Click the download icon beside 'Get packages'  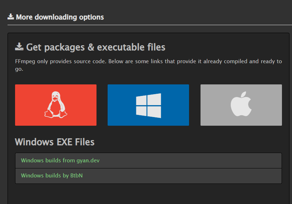[x=19, y=47]
